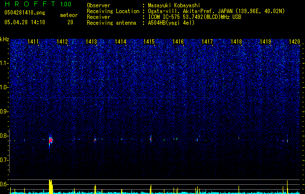Click the 1.1 kHz frequency label

[x=4, y=63]
